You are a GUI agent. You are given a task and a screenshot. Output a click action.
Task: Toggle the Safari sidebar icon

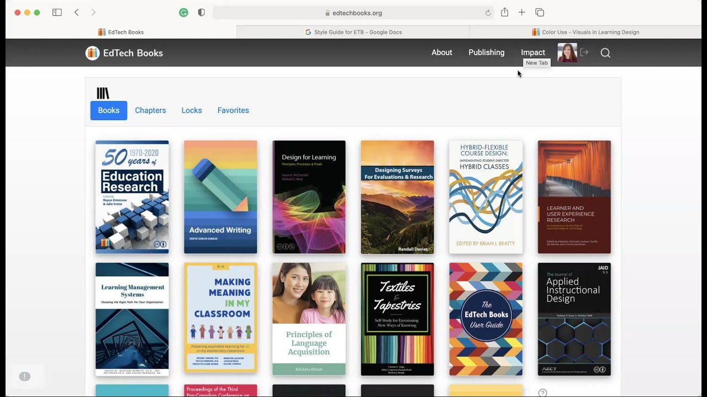tap(57, 13)
